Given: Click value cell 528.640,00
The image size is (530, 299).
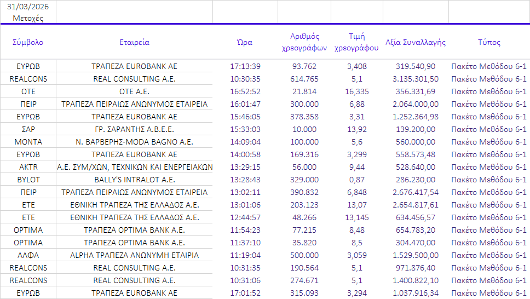Looking at the screenshot, I should 416,167.
